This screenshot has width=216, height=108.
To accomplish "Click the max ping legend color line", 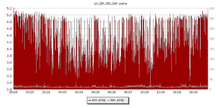I will tap(108, 100).
